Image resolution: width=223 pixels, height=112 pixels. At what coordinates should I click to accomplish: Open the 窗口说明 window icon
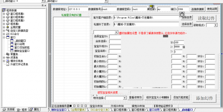pos(12,44)
